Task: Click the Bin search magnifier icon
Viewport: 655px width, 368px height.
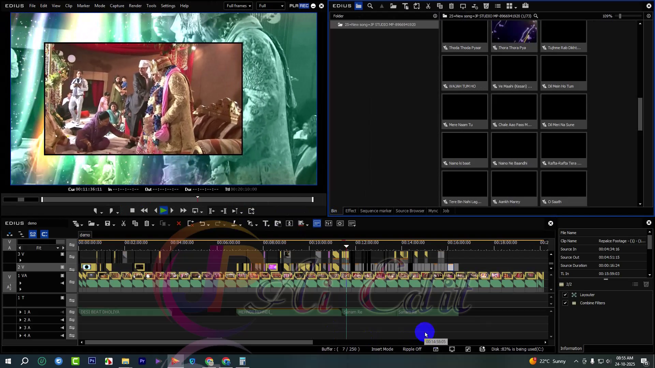Action: (370, 6)
